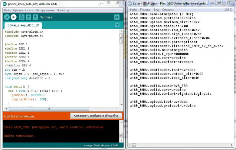Click the code editor horizontal scrollbar thumb
Screen dimensions: 236x150
49,109
